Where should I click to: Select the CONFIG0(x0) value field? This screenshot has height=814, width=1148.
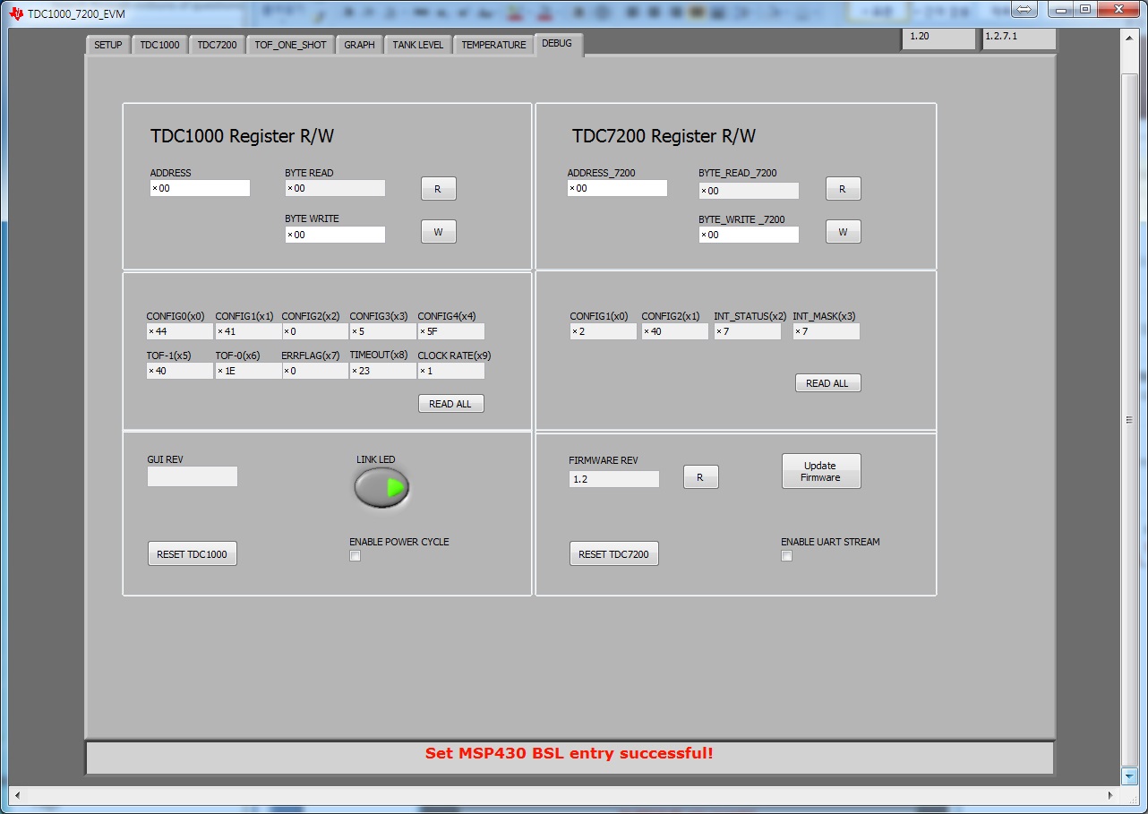[x=180, y=331]
